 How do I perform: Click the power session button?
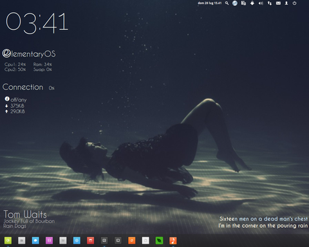[295, 3]
